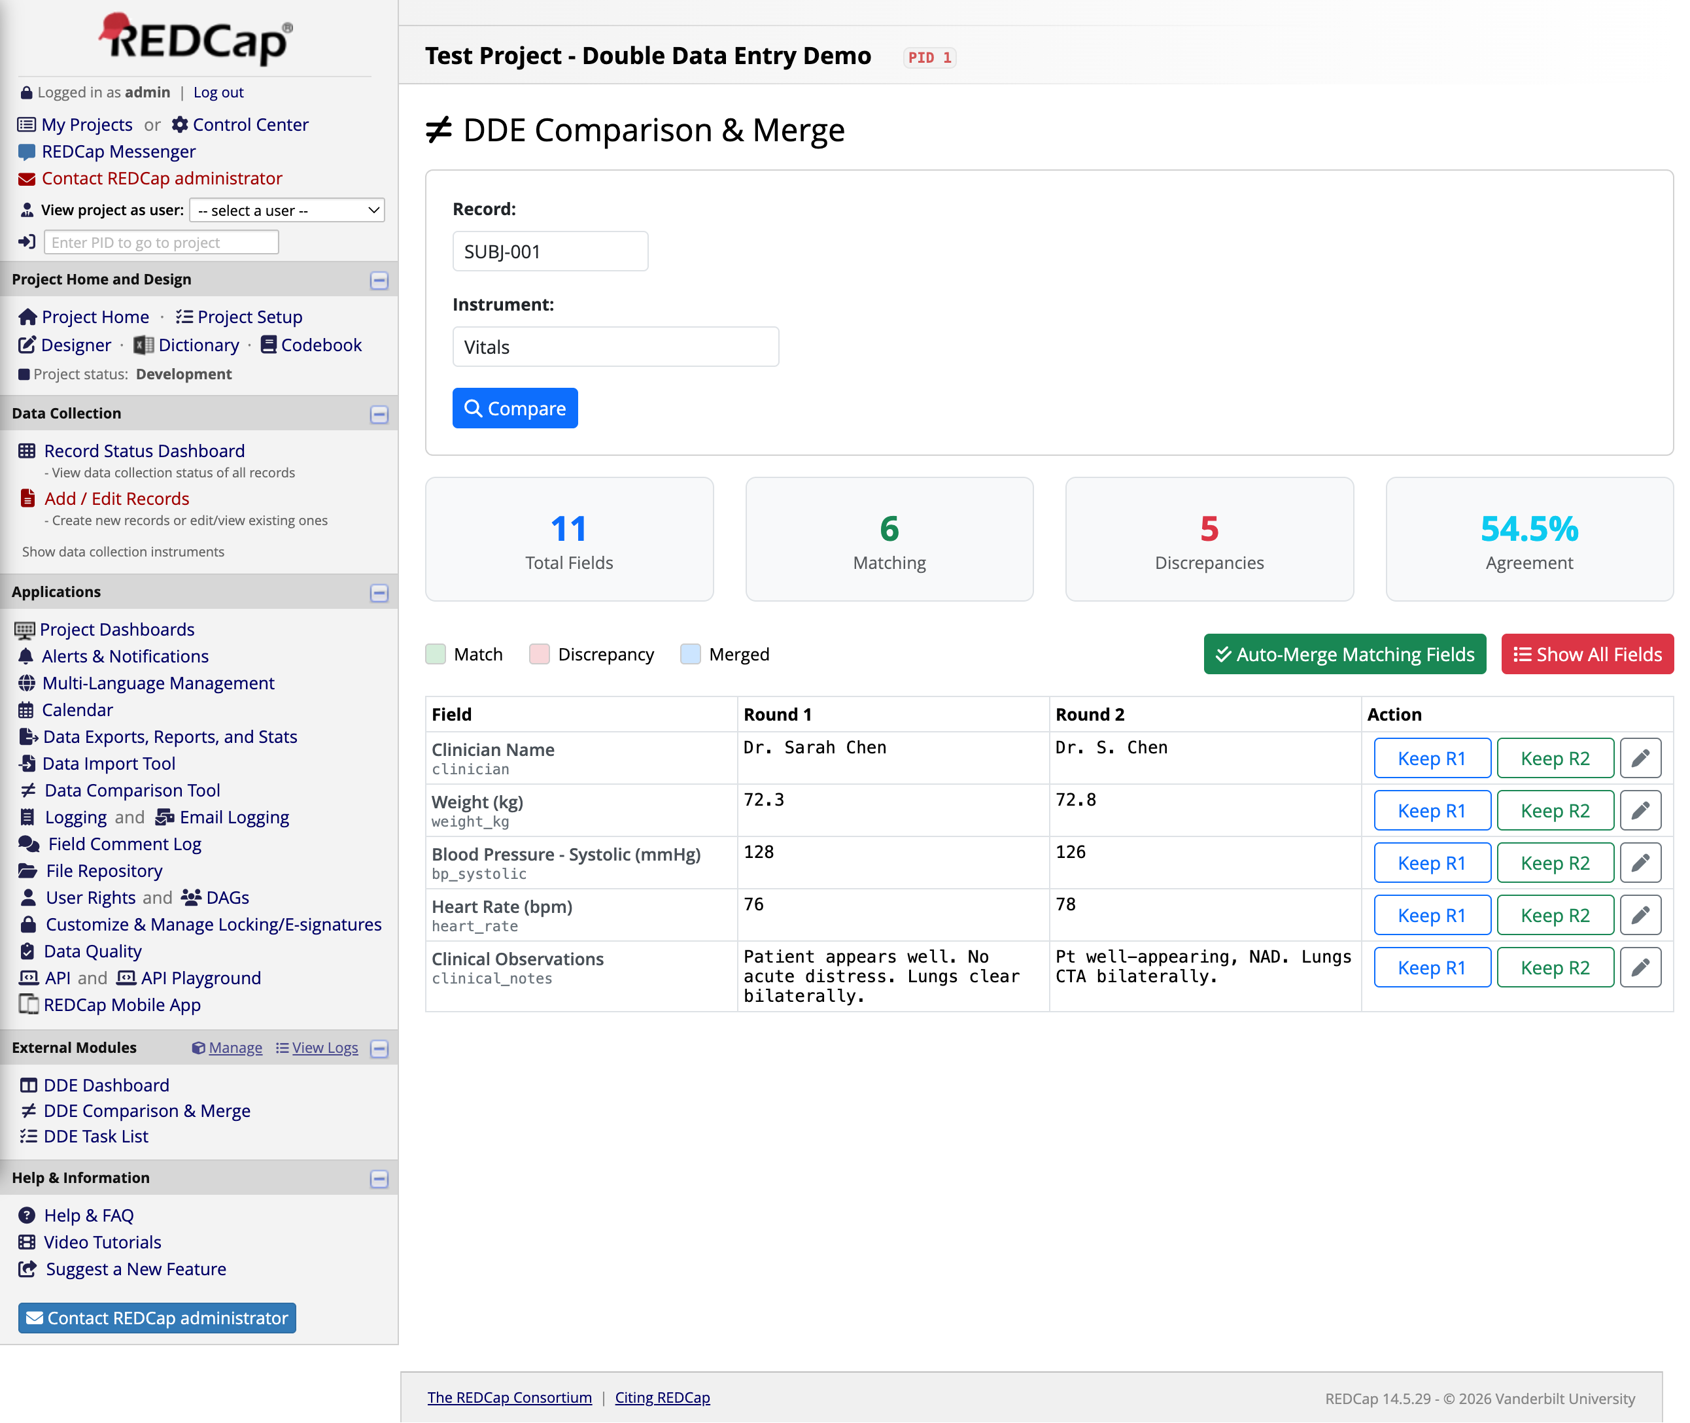1690x1423 pixels.
Task: Open the Data Import Tool
Action: click(x=108, y=764)
